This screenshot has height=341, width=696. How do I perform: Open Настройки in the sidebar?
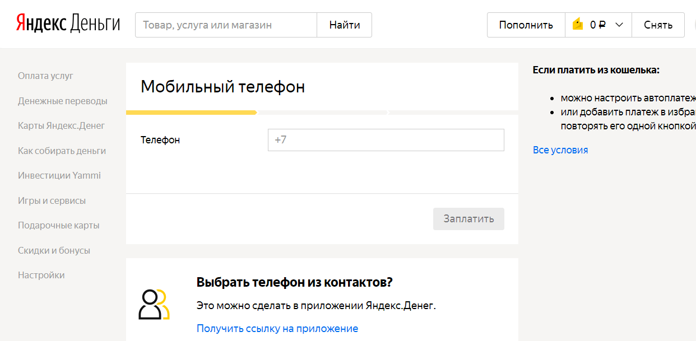click(x=41, y=275)
